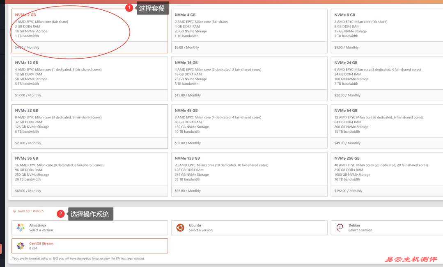Image resolution: width=443 pixels, height=267 pixels.
Task: Click the AlmaLinux logo icon
Action: tap(21, 228)
